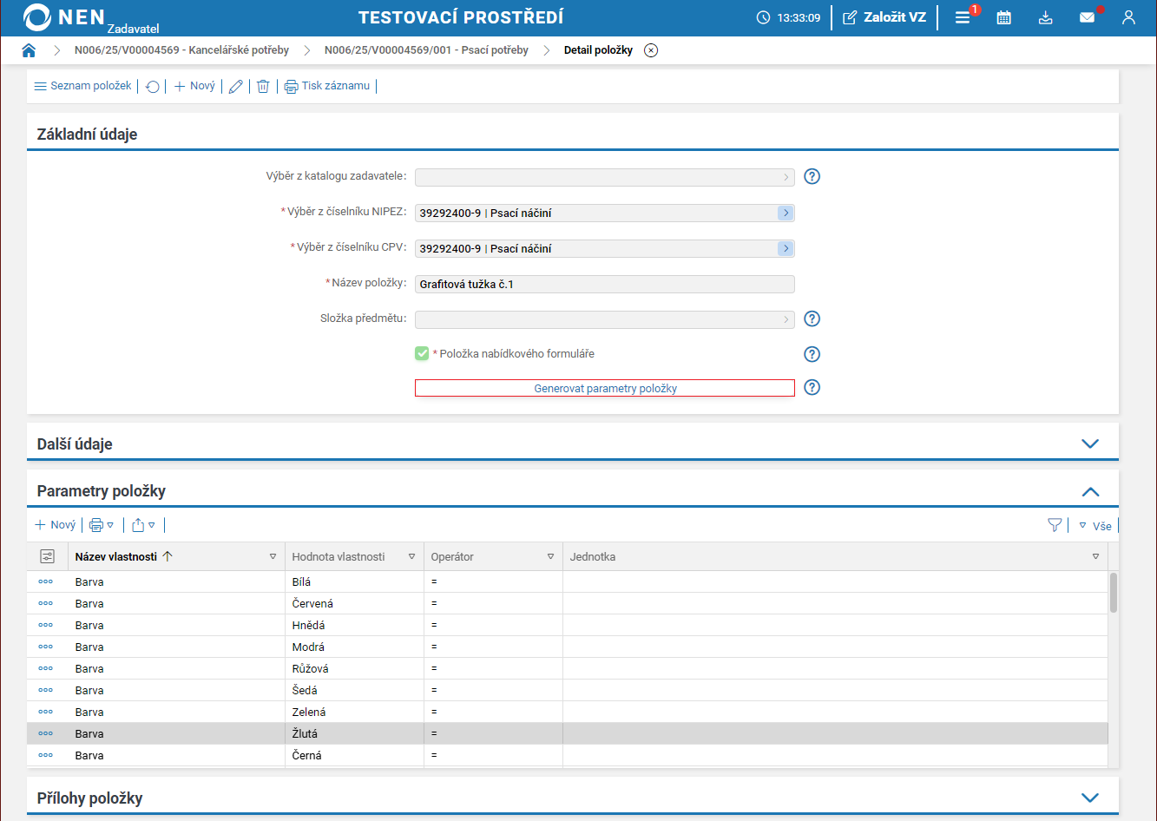Click the Založit VZ button
This screenshot has height=821, width=1157.
(884, 17)
